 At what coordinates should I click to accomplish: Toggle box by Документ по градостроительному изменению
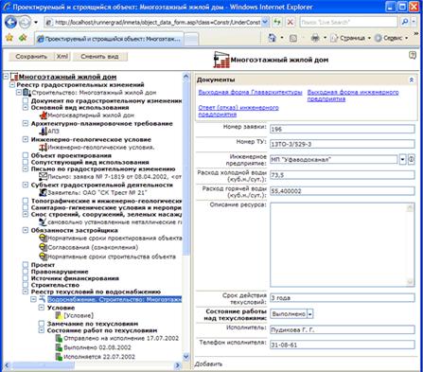26,100
